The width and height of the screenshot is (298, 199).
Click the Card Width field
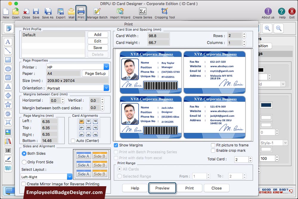tap(159, 36)
